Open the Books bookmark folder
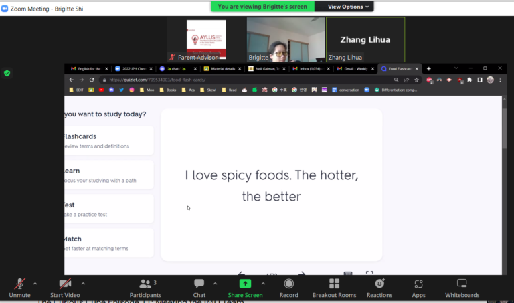Image resolution: width=514 pixels, height=303 pixels. pos(168,90)
